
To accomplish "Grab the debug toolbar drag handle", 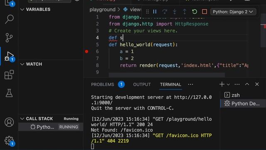I will click(x=148, y=12).
